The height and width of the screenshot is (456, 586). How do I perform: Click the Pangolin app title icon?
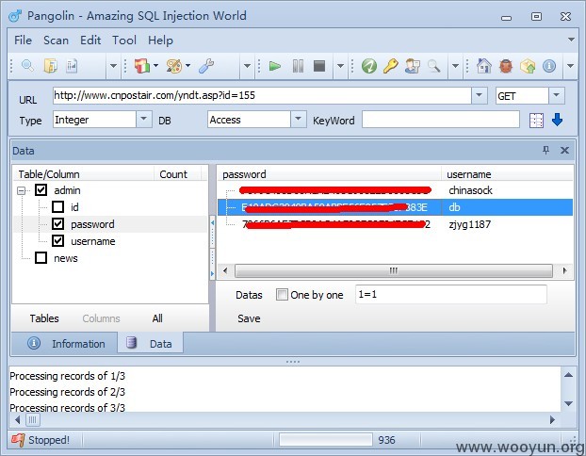tap(15, 16)
